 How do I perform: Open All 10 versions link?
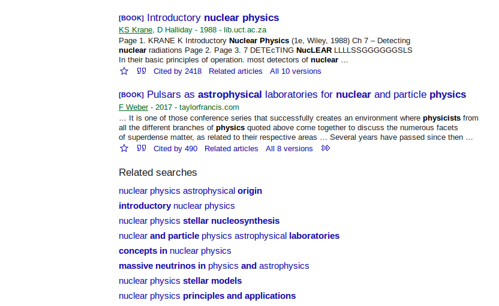click(295, 71)
